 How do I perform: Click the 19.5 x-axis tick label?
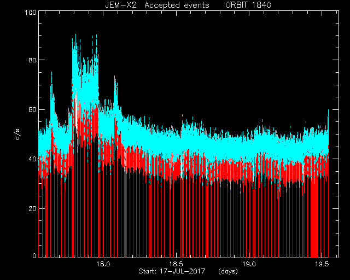click(x=322, y=264)
